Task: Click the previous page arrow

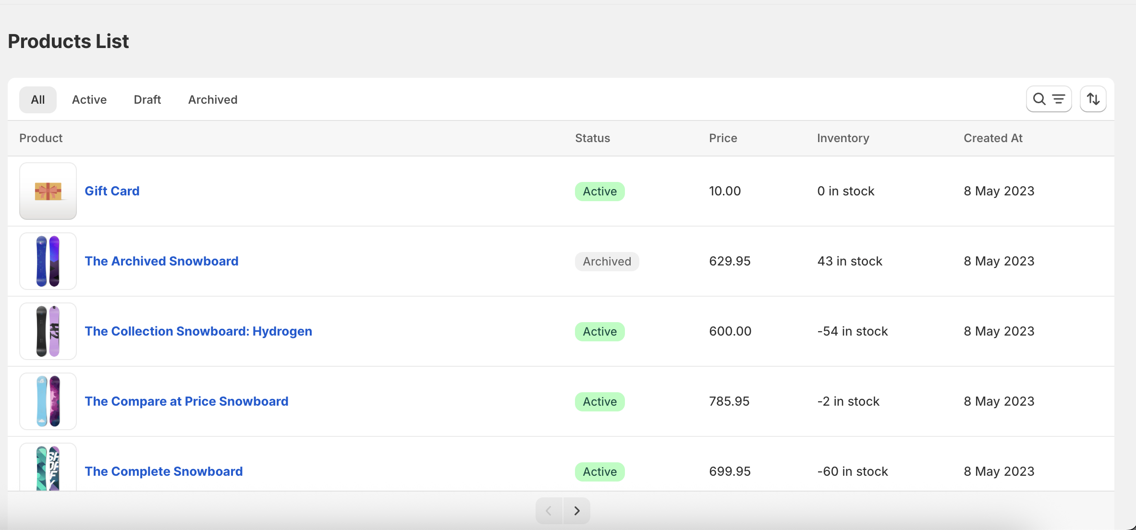Action: 549,511
